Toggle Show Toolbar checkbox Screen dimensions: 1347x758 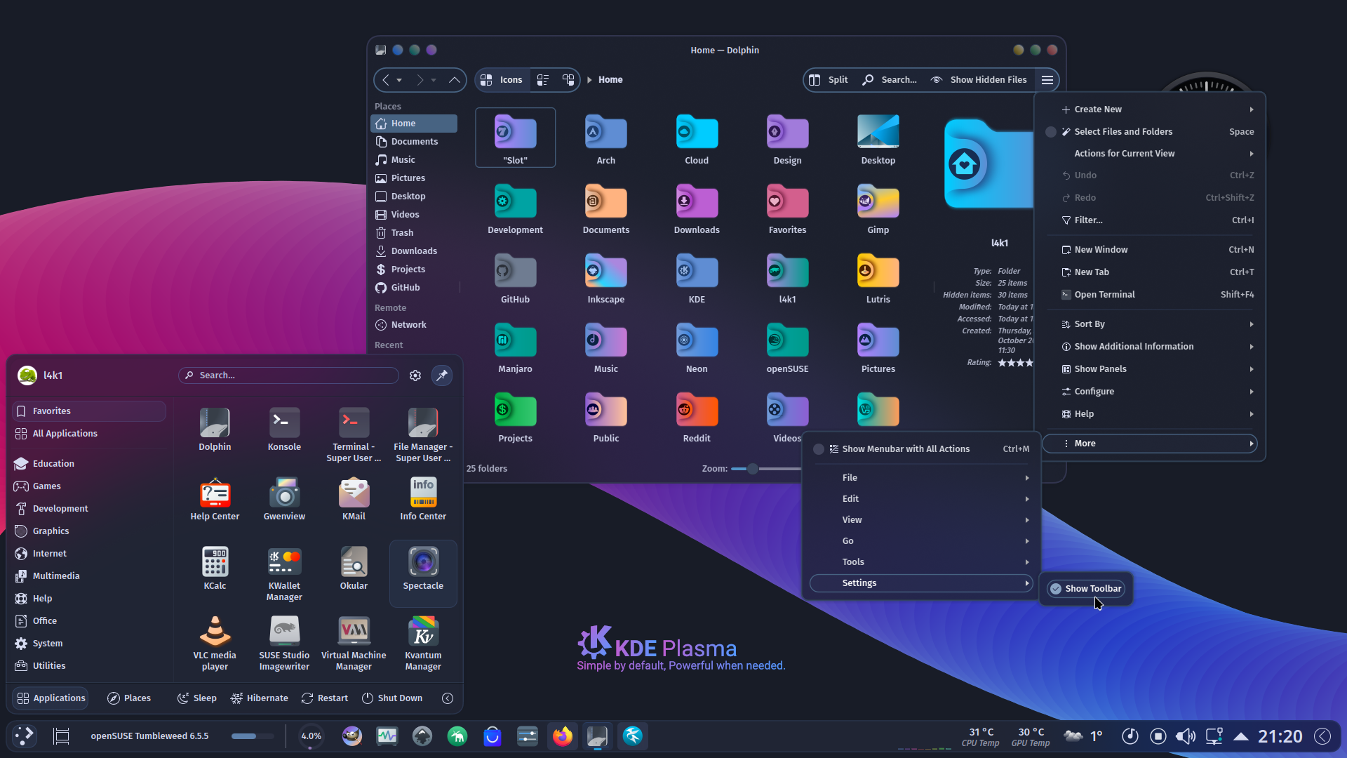coord(1086,589)
